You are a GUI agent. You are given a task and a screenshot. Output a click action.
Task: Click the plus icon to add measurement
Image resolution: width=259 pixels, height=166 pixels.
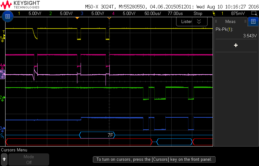click(x=236, y=45)
